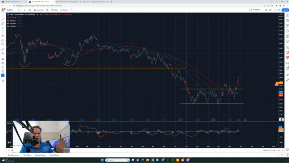Image resolution: width=289 pixels, height=163 pixels.
Task: Open the Brush drawing tool
Action: (x=3, y=27)
